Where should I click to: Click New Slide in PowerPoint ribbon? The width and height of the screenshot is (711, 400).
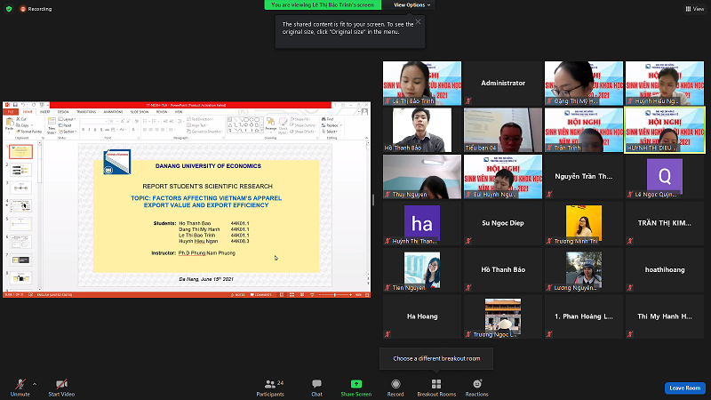tap(52, 125)
